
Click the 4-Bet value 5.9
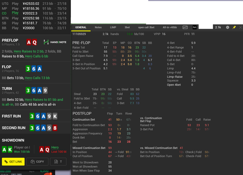[x=193, y=43]
